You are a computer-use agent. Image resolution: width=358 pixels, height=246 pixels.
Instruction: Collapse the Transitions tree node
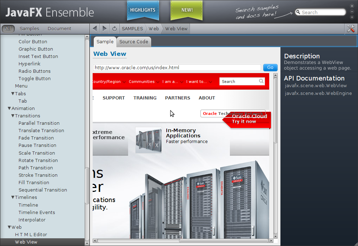[x=13, y=116]
